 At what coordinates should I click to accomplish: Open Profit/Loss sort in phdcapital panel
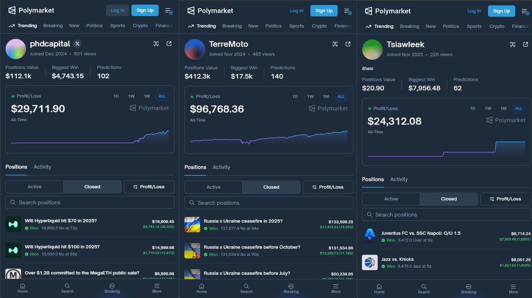[149, 186]
